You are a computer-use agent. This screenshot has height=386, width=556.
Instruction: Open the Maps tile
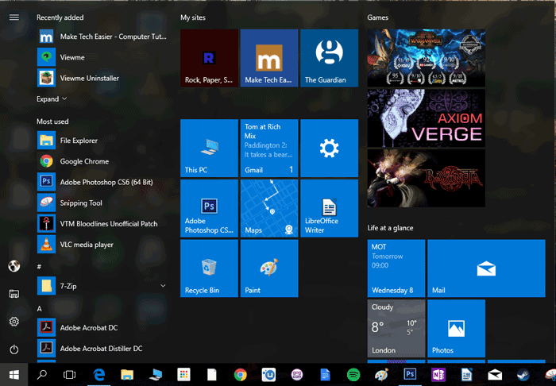coord(269,208)
